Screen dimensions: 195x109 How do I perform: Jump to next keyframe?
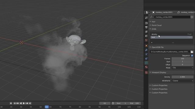27,103
